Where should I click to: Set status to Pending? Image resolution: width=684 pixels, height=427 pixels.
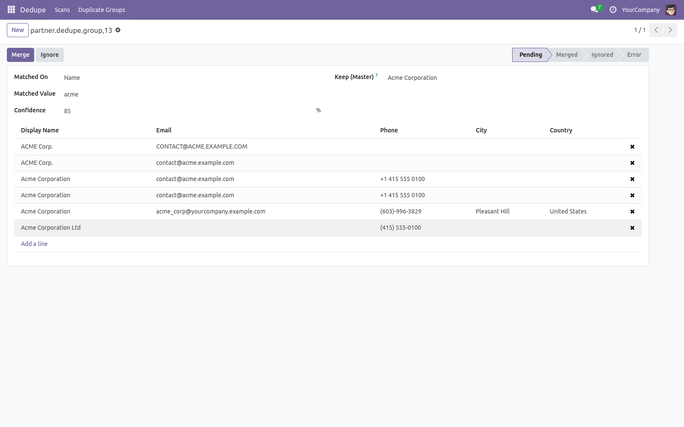(531, 55)
